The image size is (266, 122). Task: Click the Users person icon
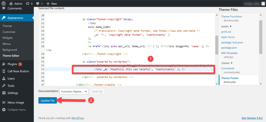click(x=4, y=79)
